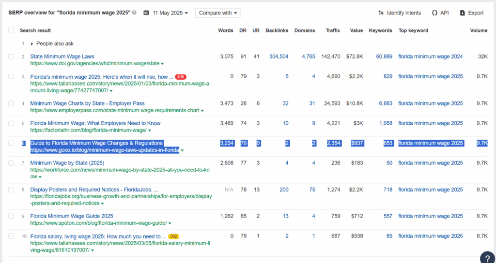
Task: Click the API curly braces icon
Action: 434,13
